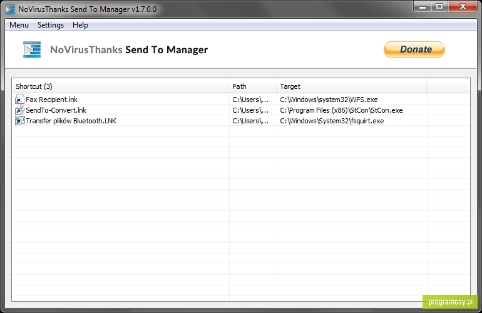This screenshot has height=313, width=482.
Task: Open the Settings menu
Action: point(51,25)
